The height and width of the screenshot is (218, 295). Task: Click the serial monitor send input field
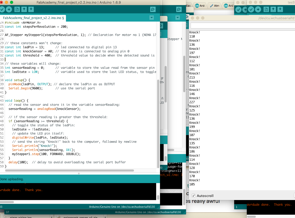coord(243,26)
